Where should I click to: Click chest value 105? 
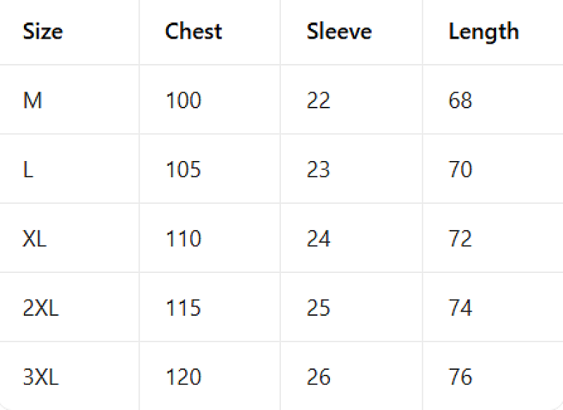[x=184, y=169]
